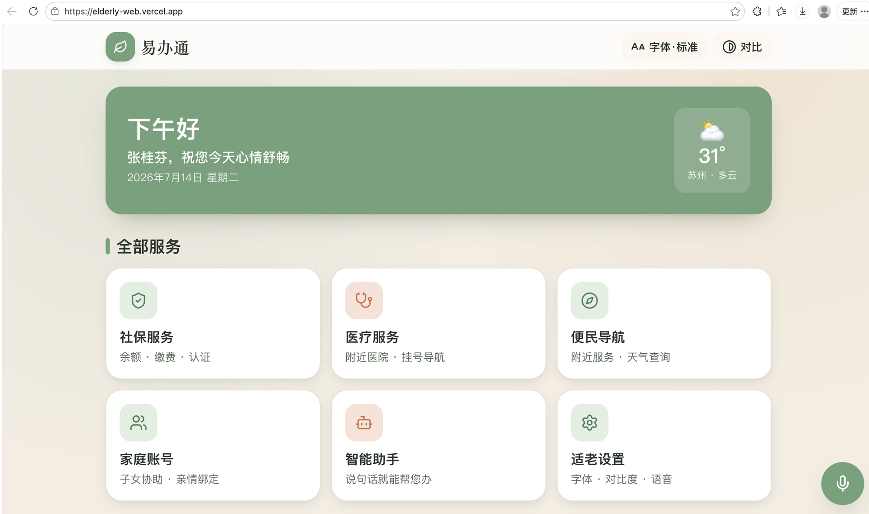Open the 社保服务 card title
Viewport: 869px width, 514px height.
pos(146,337)
